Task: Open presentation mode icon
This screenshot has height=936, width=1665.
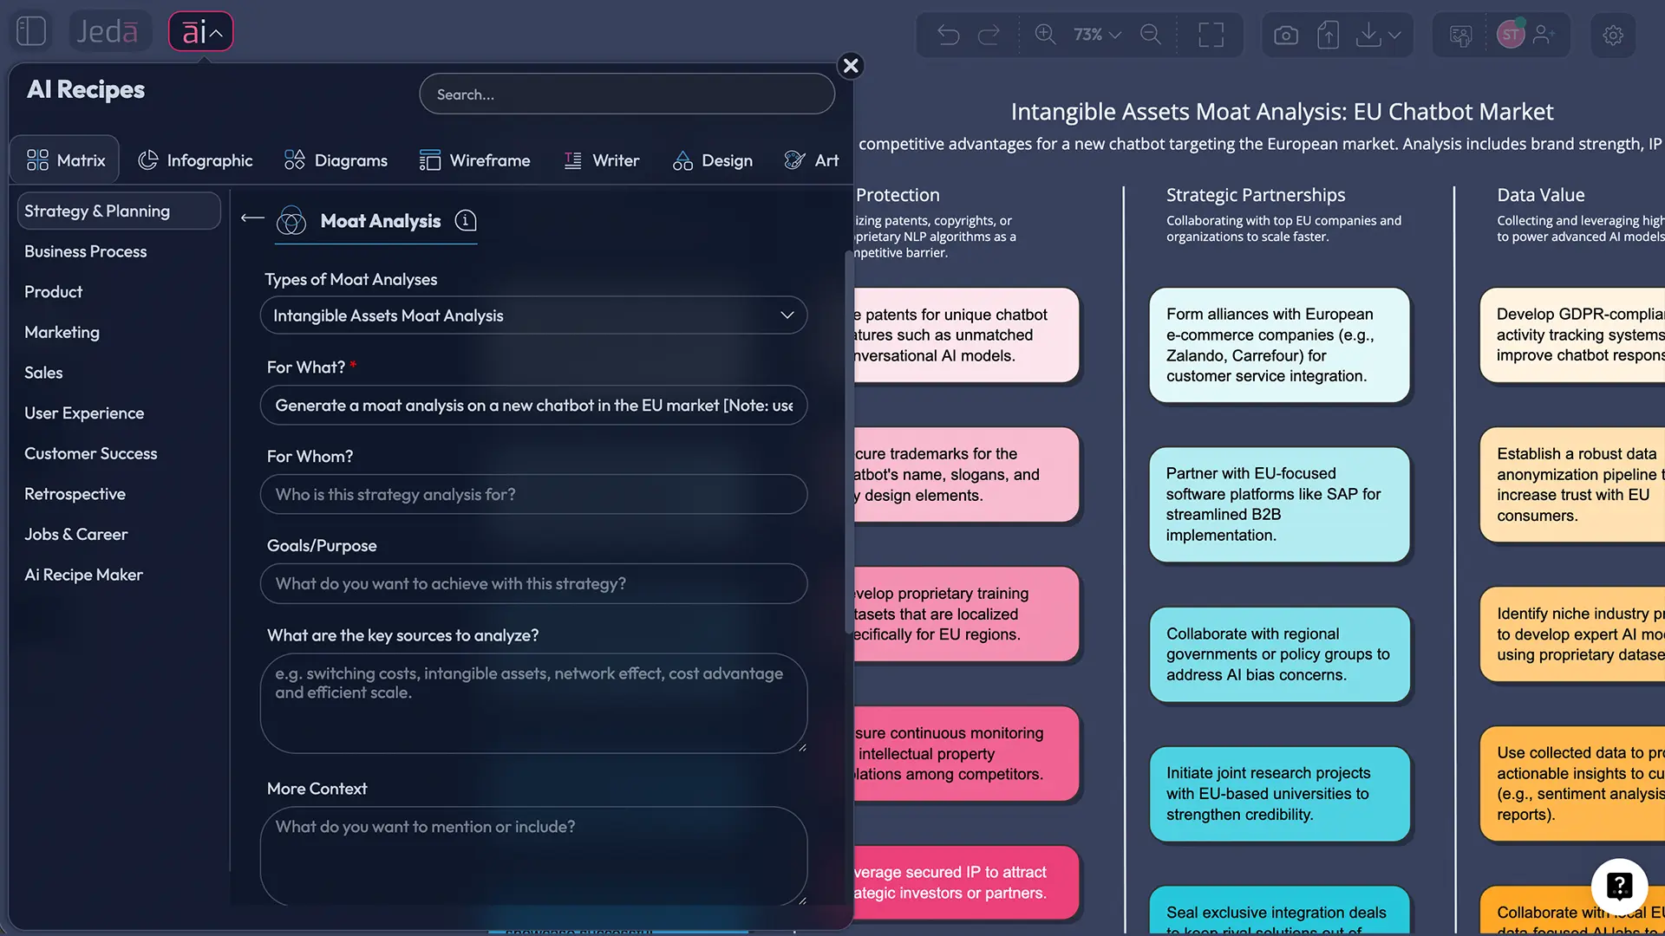Action: pyautogui.click(x=1459, y=35)
